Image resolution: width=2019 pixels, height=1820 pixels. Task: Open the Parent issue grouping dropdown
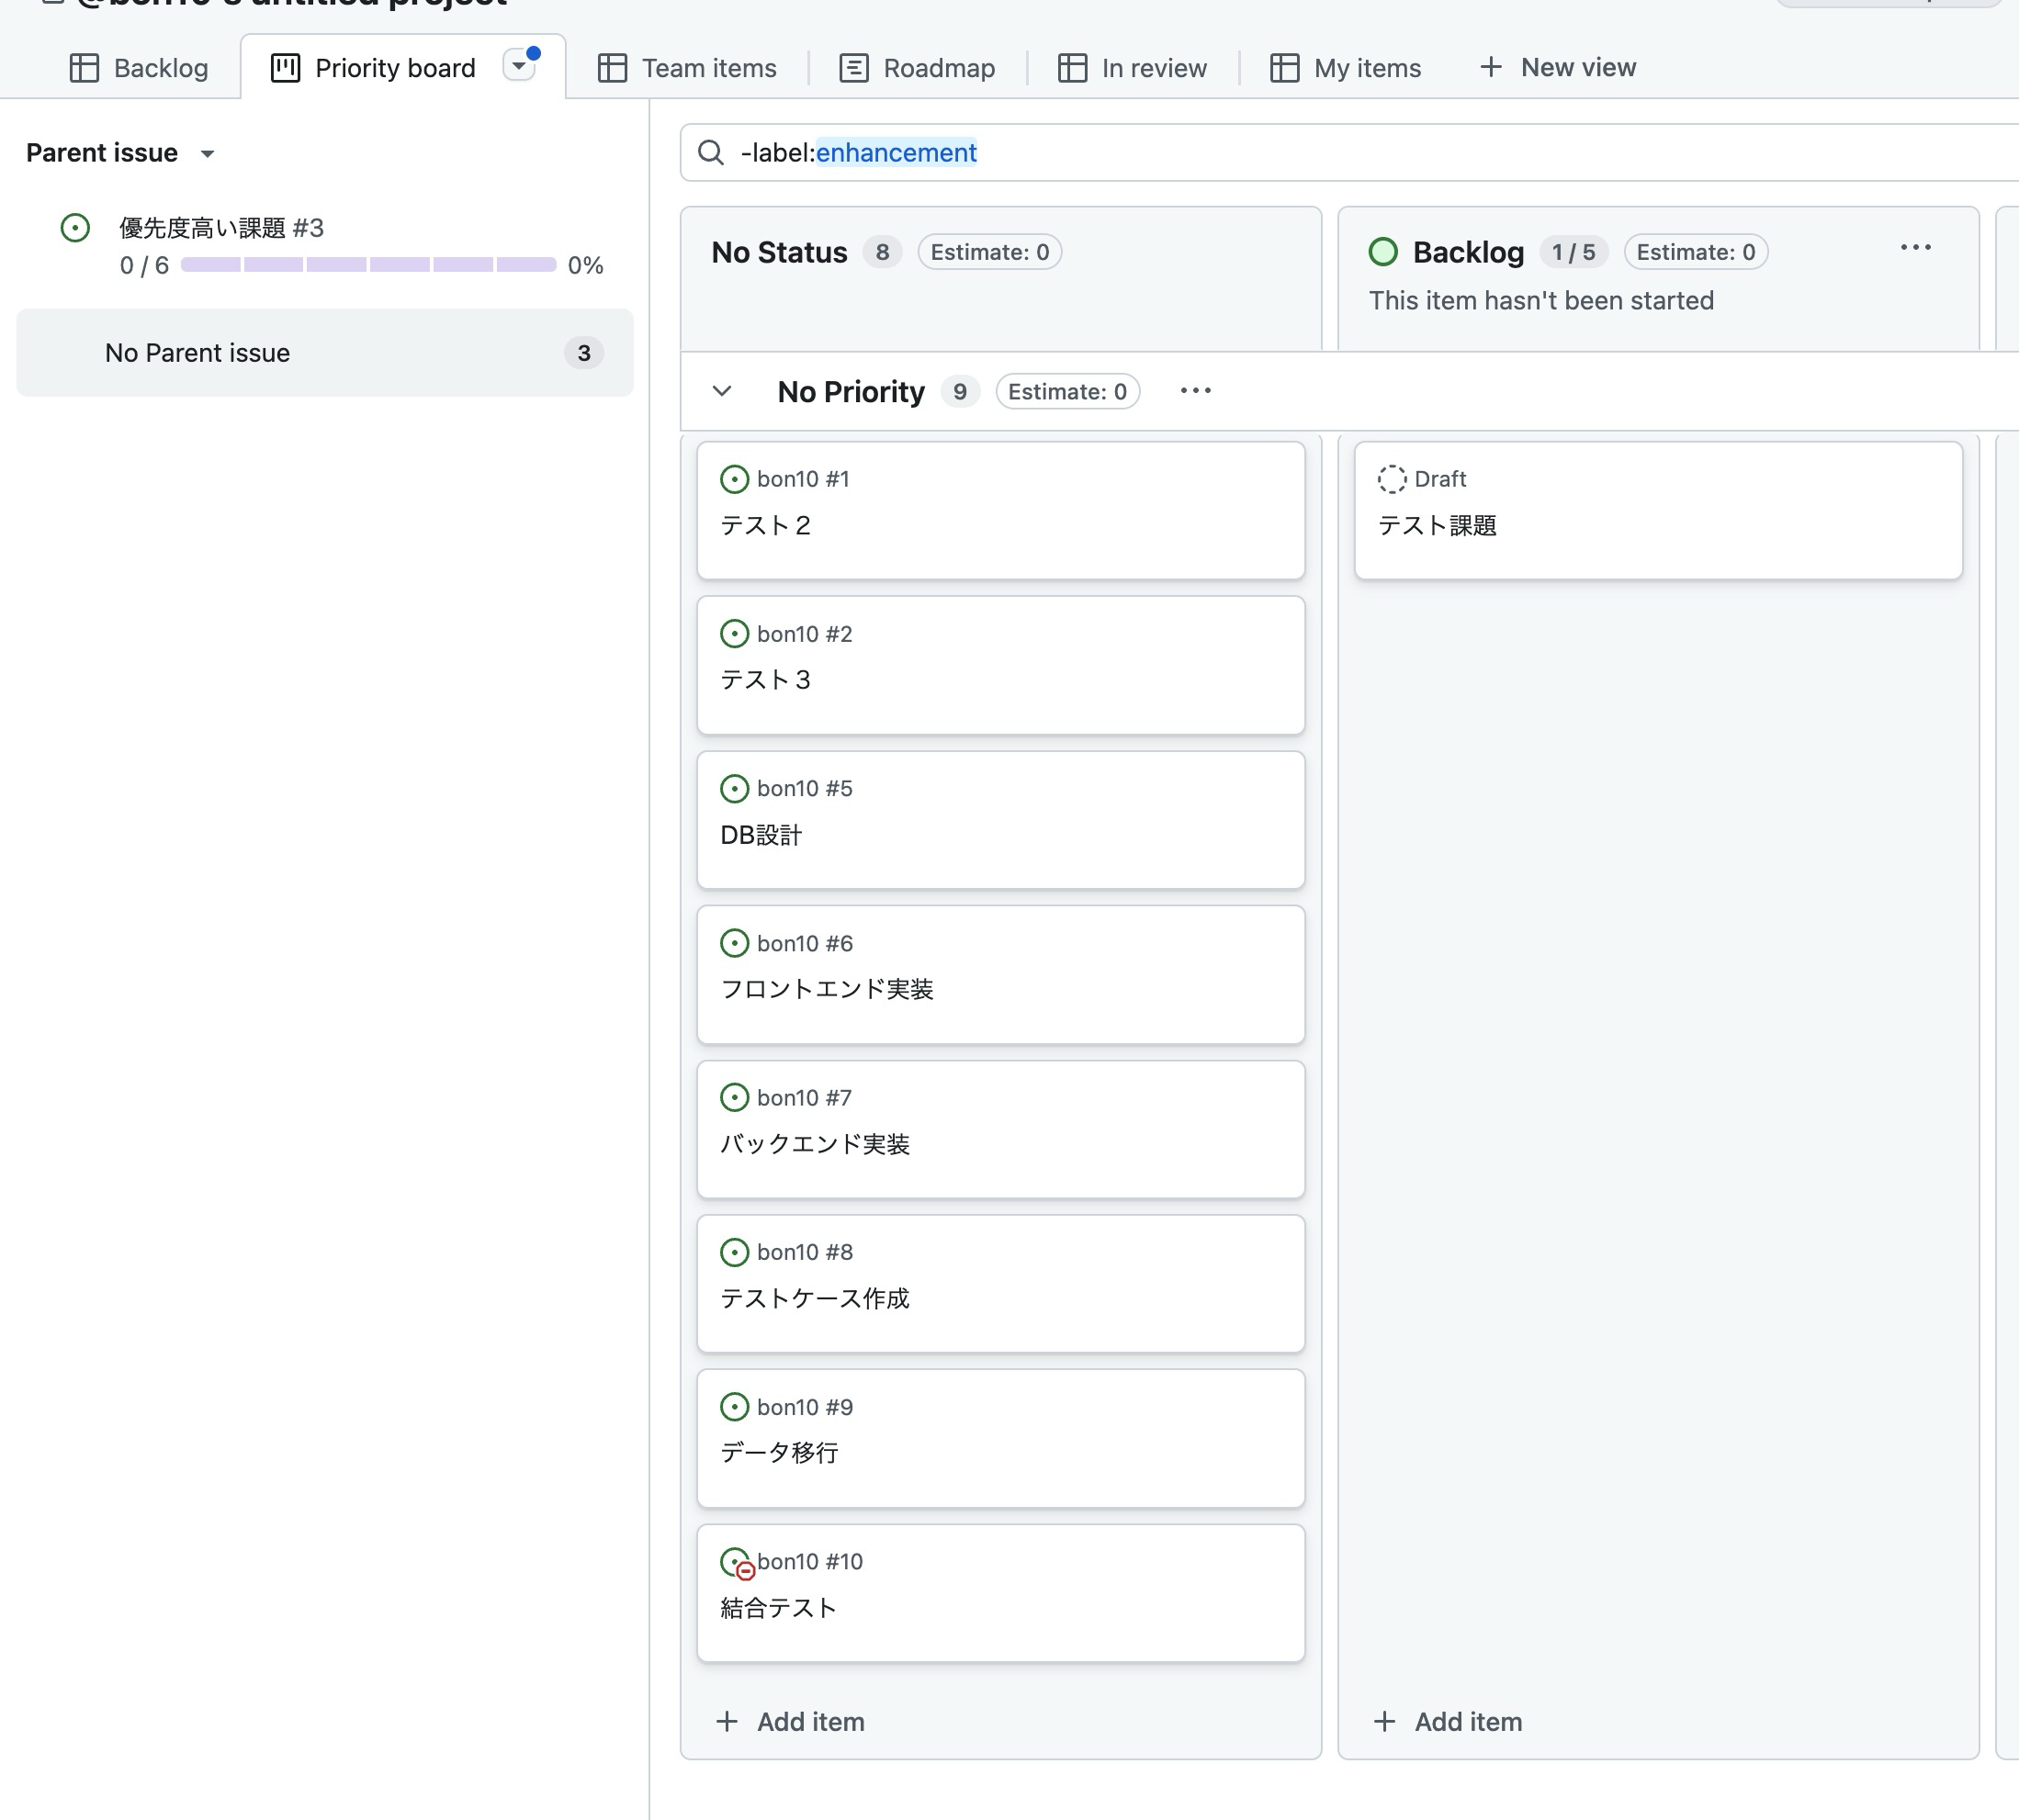[x=207, y=153]
